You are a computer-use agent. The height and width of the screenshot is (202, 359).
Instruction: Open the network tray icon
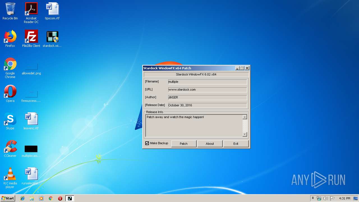(319, 198)
